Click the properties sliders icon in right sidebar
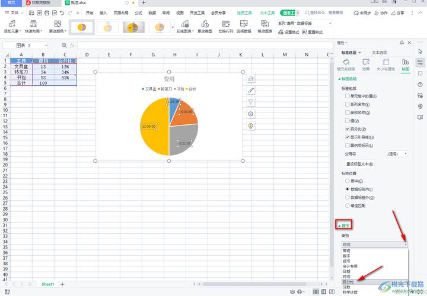 [x=420, y=63]
